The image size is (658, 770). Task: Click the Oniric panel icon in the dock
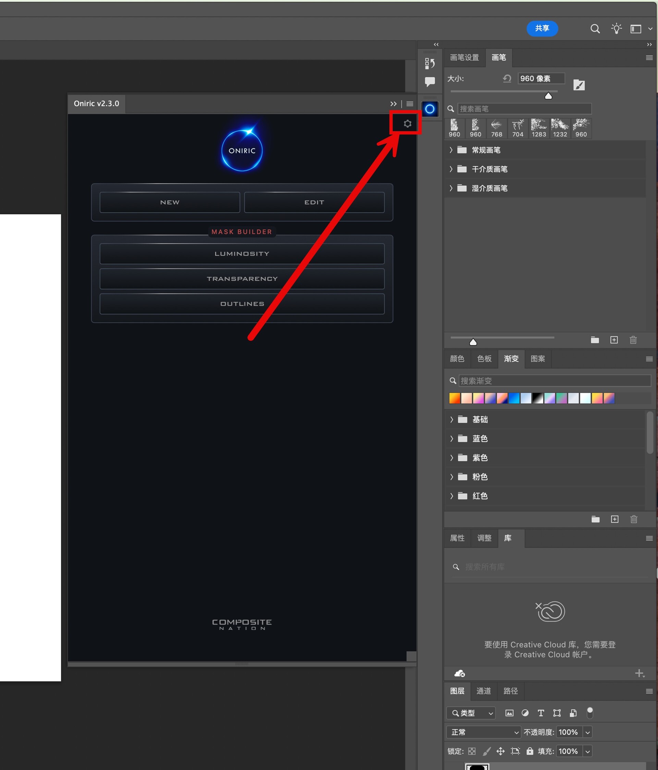tap(430, 109)
